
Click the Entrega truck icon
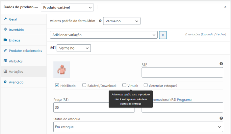coord(5,40)
